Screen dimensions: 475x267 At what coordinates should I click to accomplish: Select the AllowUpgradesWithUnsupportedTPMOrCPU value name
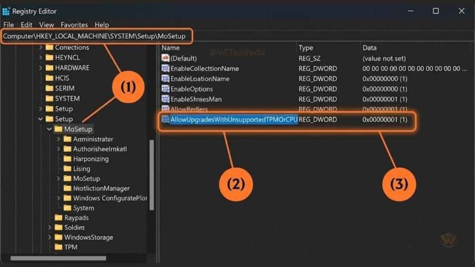coord(234,120)
